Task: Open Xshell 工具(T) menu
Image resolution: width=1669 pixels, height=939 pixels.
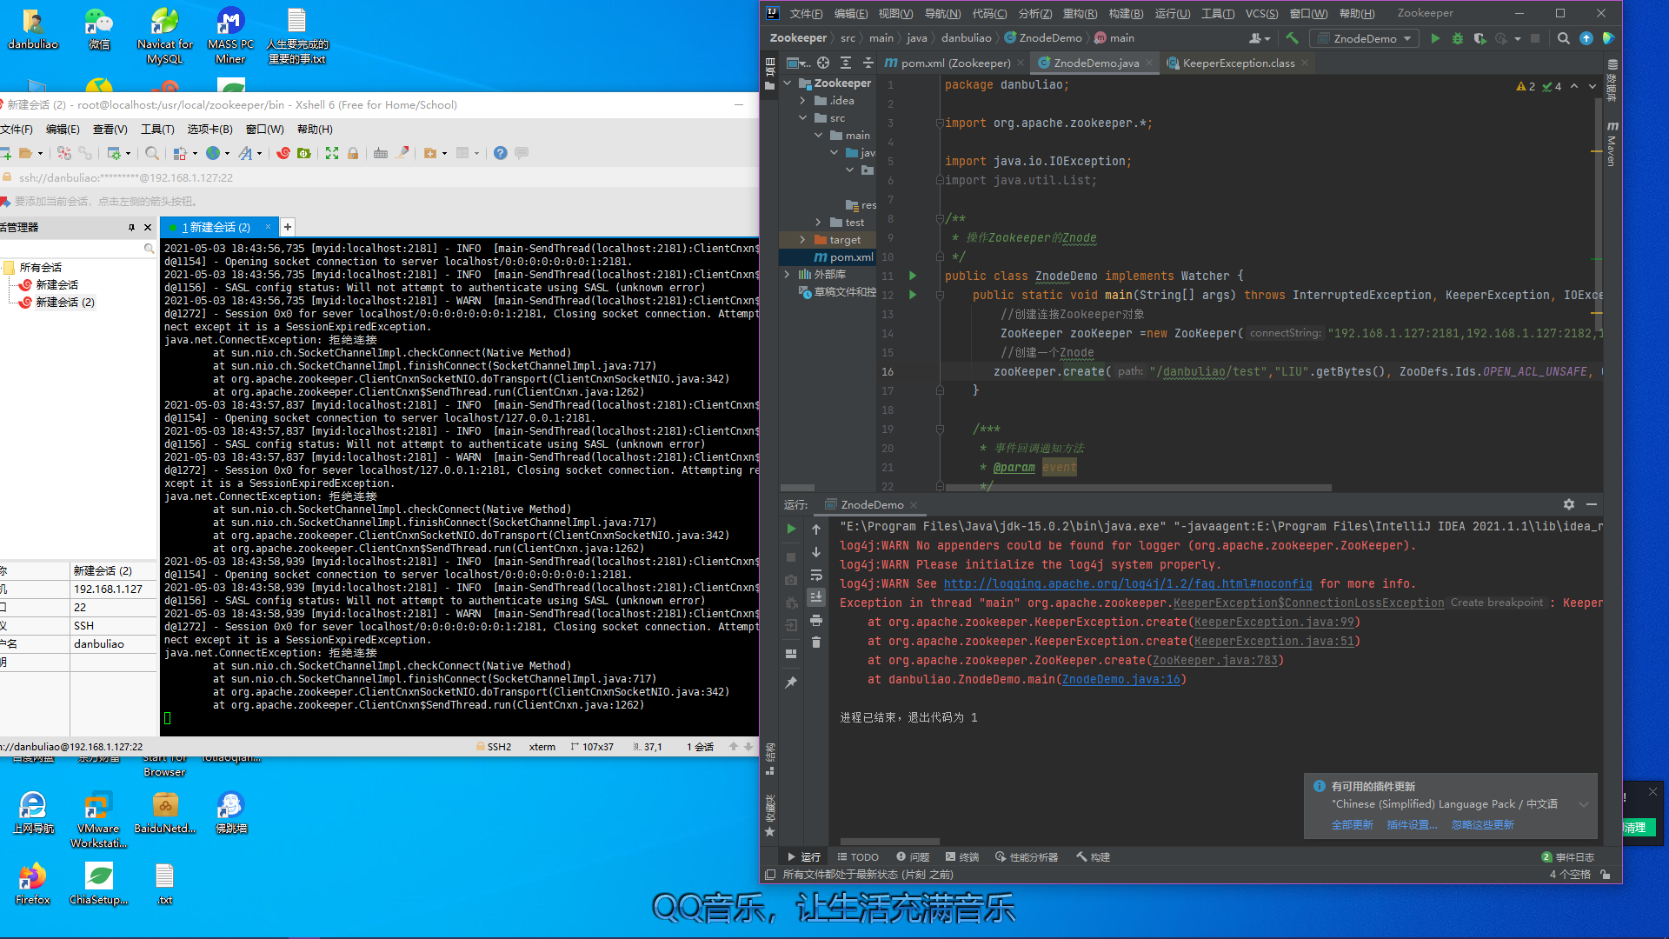Action: [157, 129]
